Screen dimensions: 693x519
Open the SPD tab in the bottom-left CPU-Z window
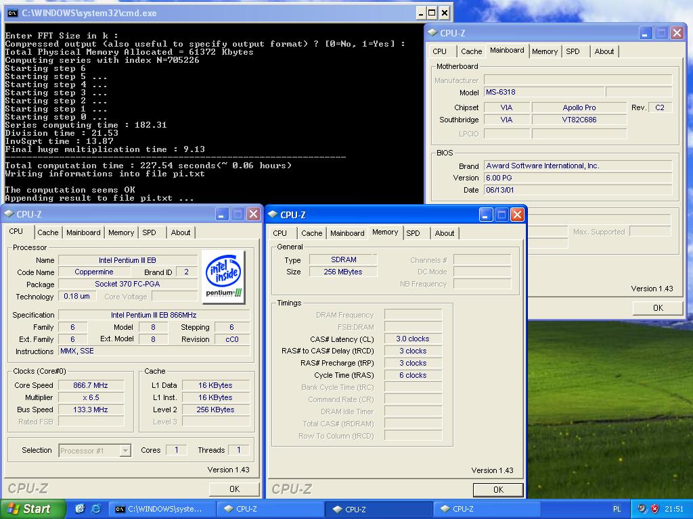click(150, 232)
